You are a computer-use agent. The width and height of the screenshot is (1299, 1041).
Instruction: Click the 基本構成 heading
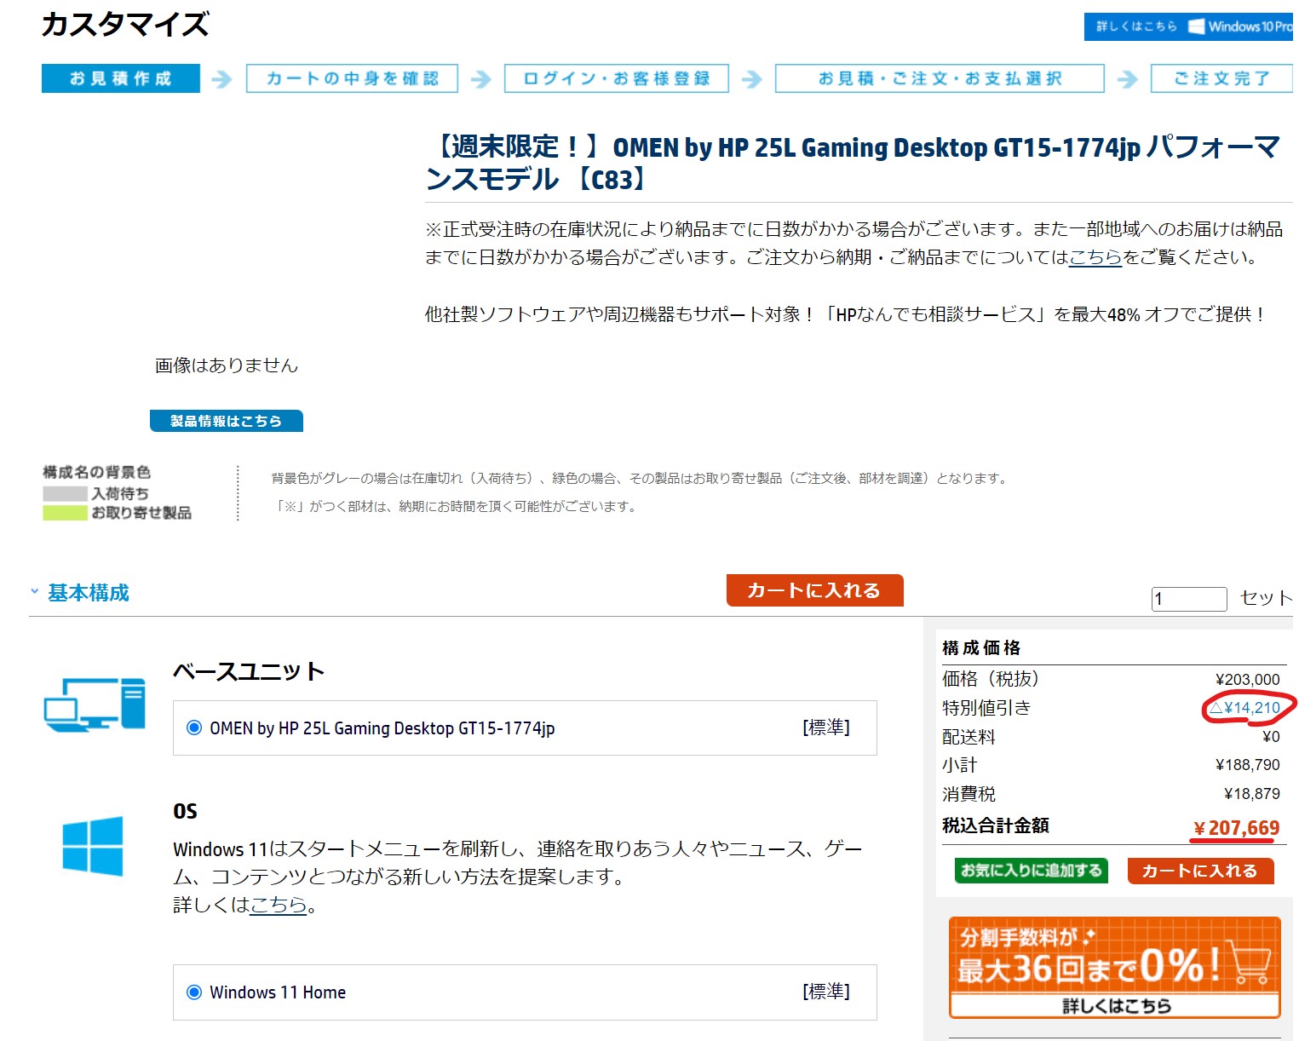(x=89, y=593)
